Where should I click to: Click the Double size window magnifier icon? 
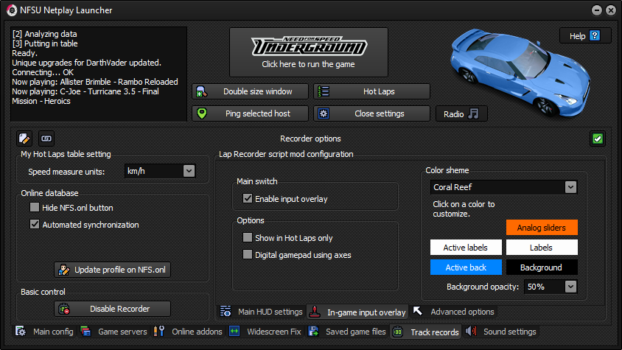click(x=201, y=91)
